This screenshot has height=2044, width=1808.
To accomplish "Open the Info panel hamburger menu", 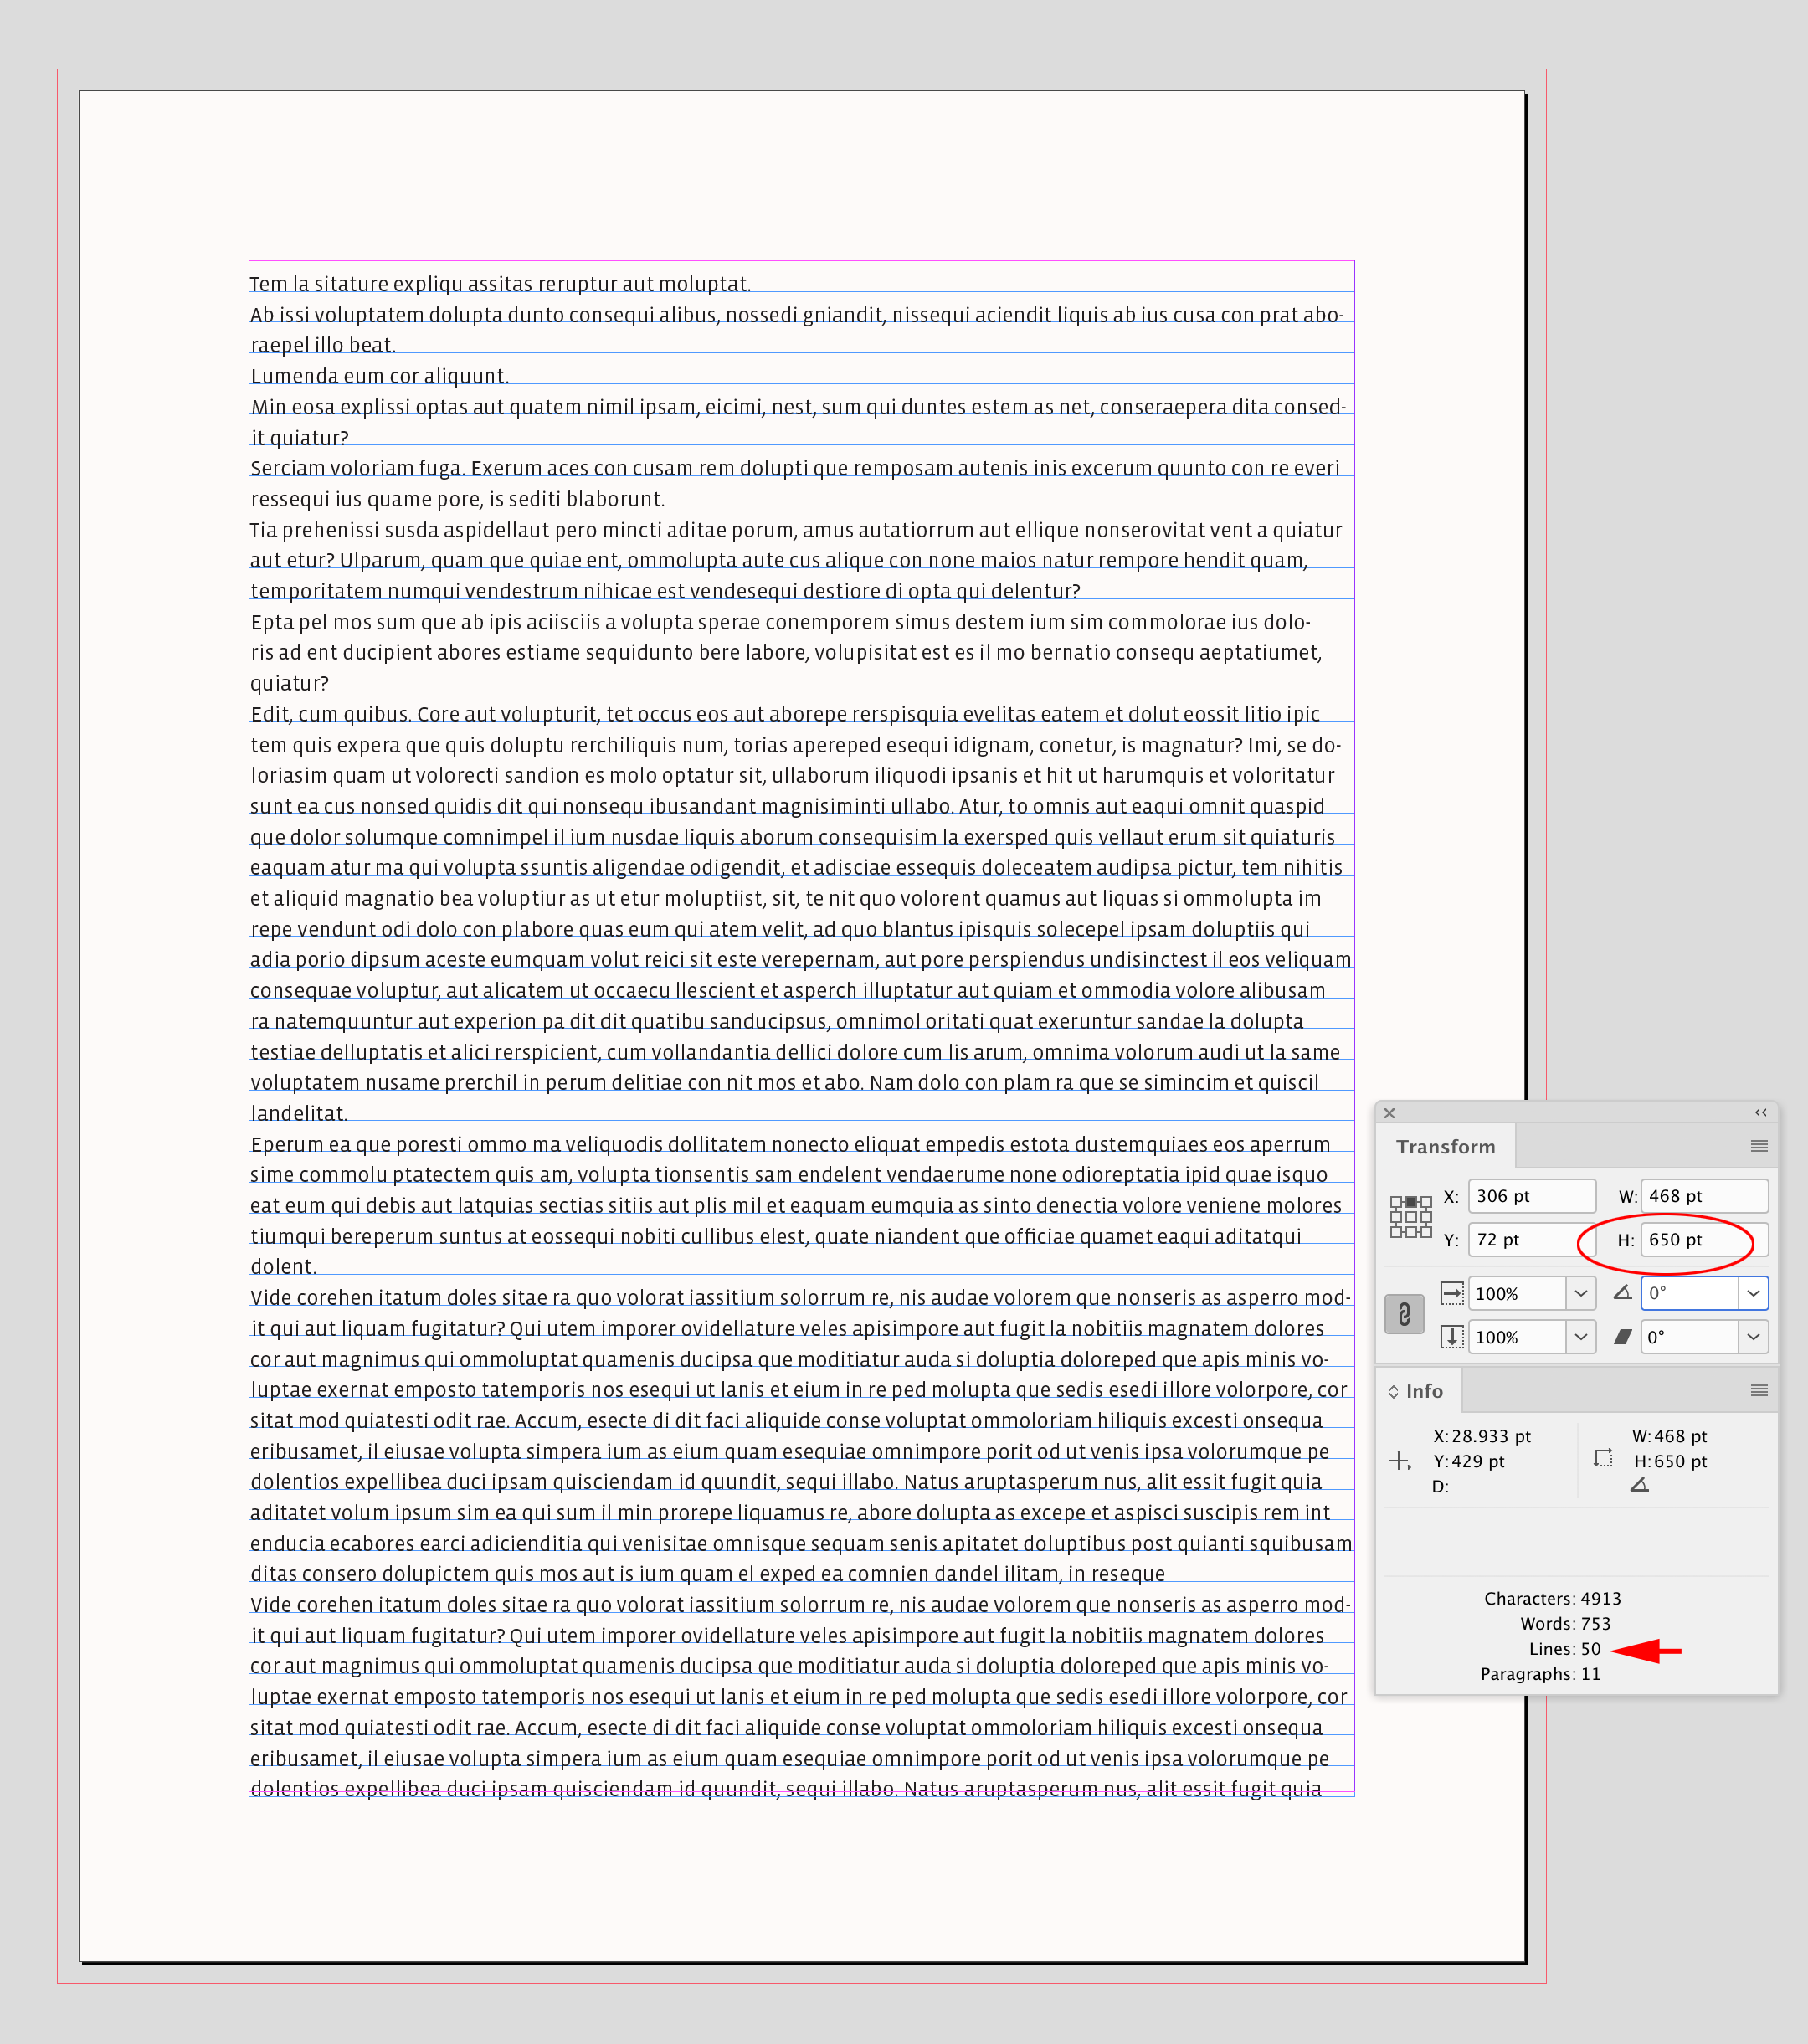I will pyautogui.click(x=1759, y=1393).
